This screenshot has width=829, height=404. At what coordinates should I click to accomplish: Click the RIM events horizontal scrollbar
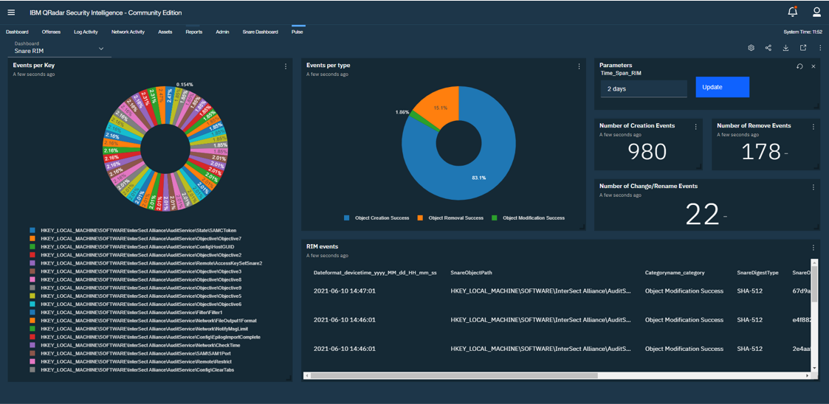pyautogui.click(x=454, y=376)
